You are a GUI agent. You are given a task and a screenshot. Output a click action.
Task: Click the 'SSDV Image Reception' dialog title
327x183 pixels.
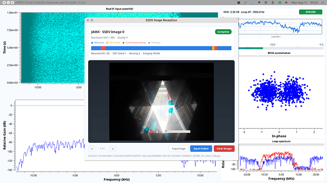point(161,20)
